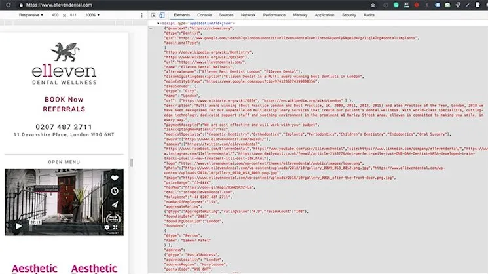Click the watch later clock icon

click(x=115, y=191)
